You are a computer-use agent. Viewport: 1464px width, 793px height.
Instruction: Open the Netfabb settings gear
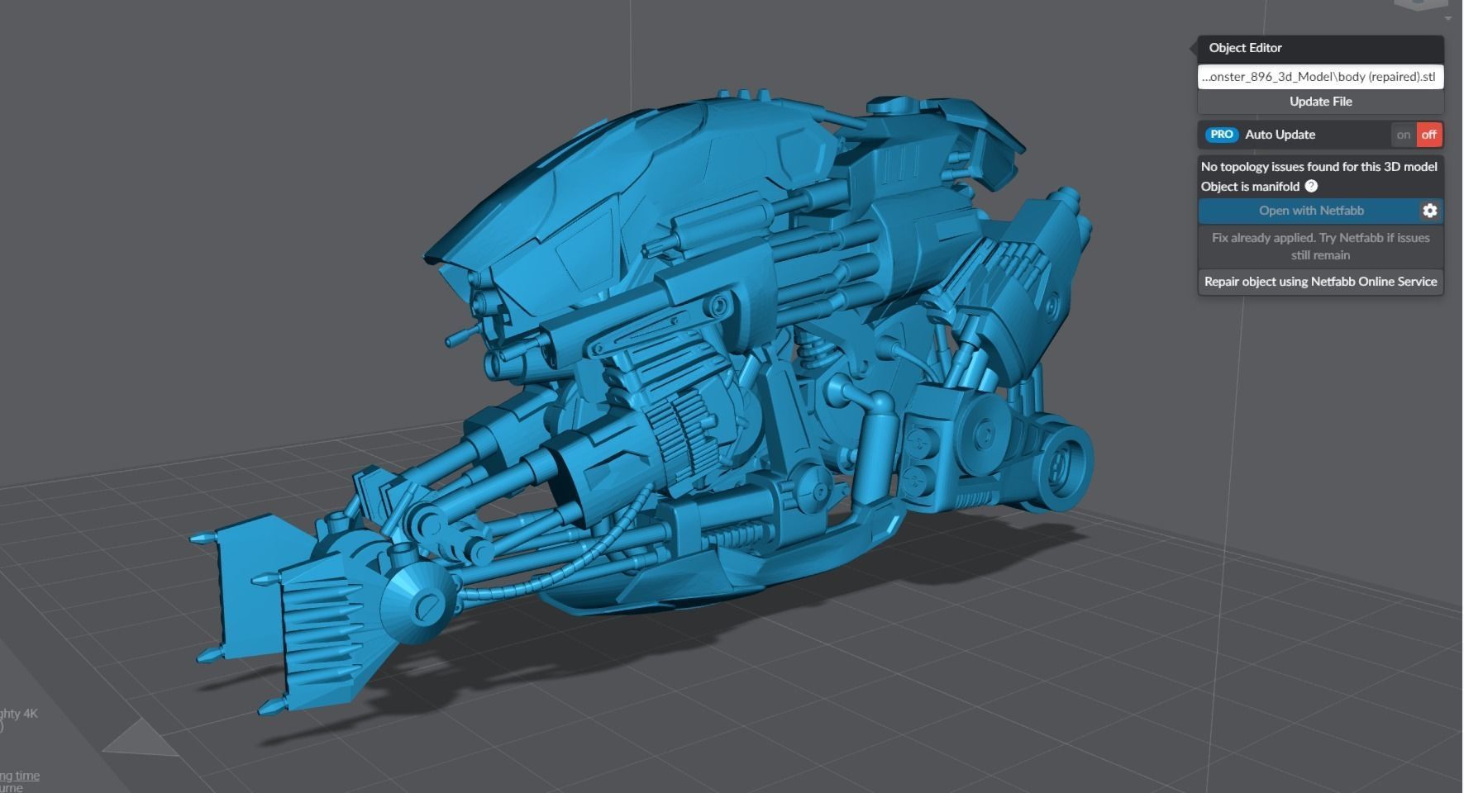point(1430,211)
